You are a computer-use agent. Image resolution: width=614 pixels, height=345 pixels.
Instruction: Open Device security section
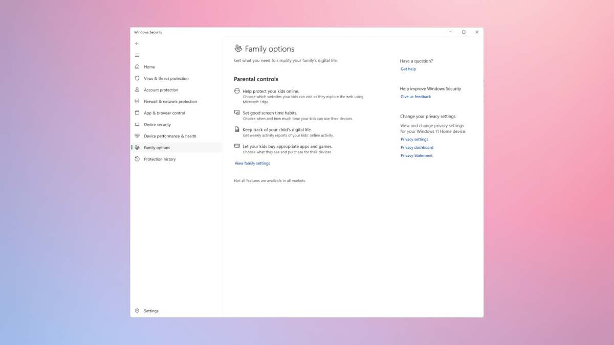[176, 125]
